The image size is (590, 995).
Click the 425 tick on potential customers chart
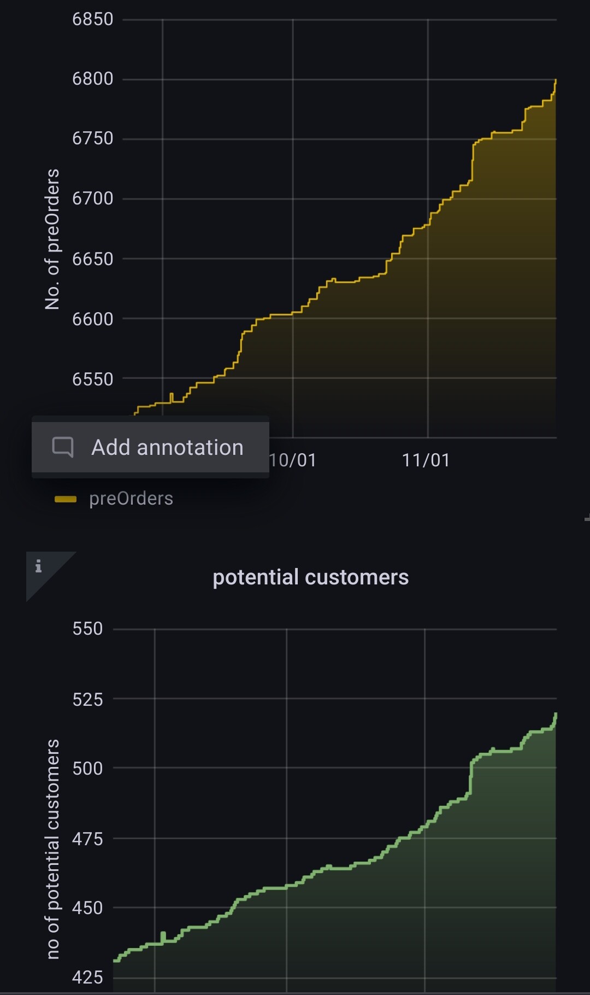87,977
